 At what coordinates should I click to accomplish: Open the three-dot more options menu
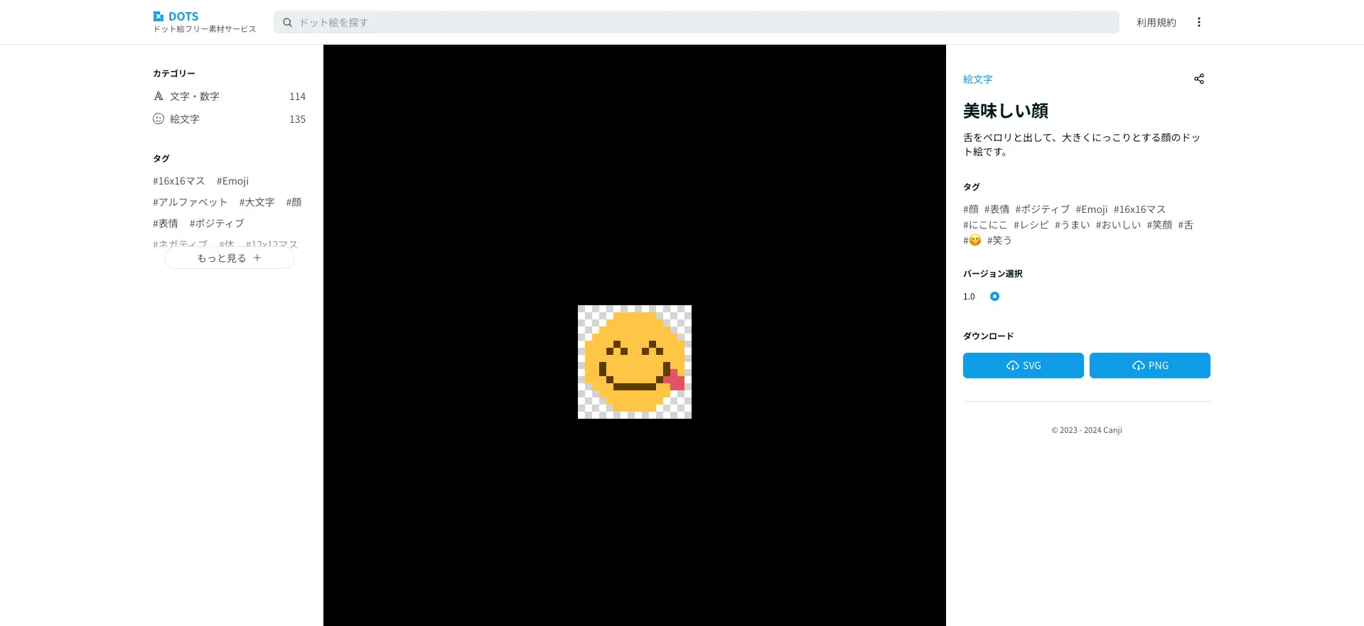pos(1198,22)
